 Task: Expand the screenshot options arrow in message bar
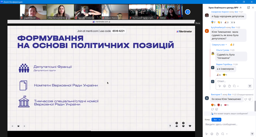pos(227,134)
